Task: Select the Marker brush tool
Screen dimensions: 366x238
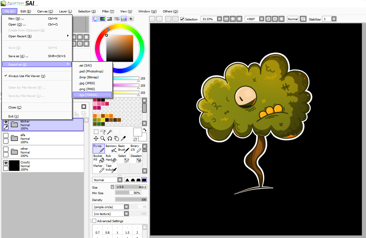Action: point(99,168)
